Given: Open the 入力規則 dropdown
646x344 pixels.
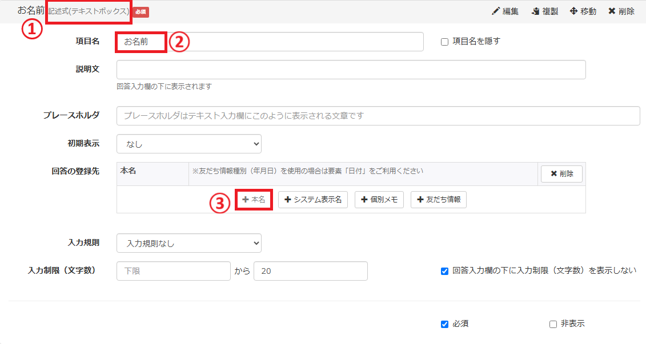Looking at the screenshot, I should pyautogui.click(x=188, y=243).
